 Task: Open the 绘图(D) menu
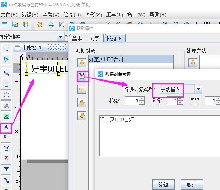72,15
